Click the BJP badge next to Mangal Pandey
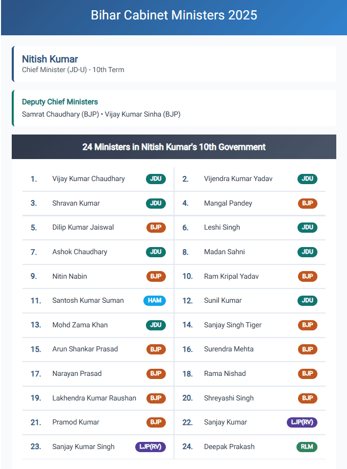The height and width of the screenshot is (469, 347). click(x=307, y=204)
